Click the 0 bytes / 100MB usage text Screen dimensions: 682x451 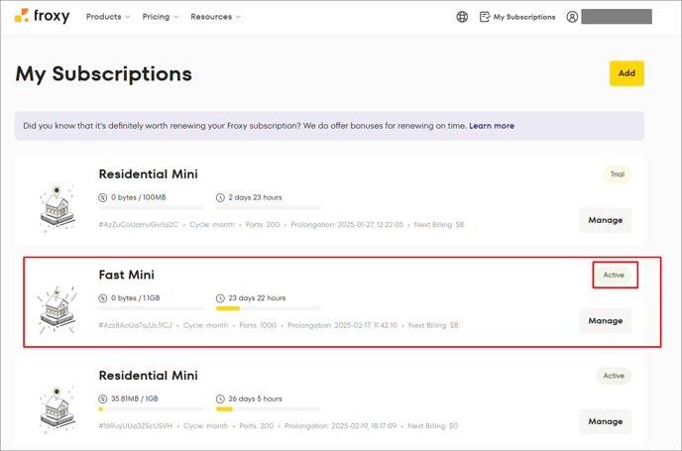click(x=139, y=197)
